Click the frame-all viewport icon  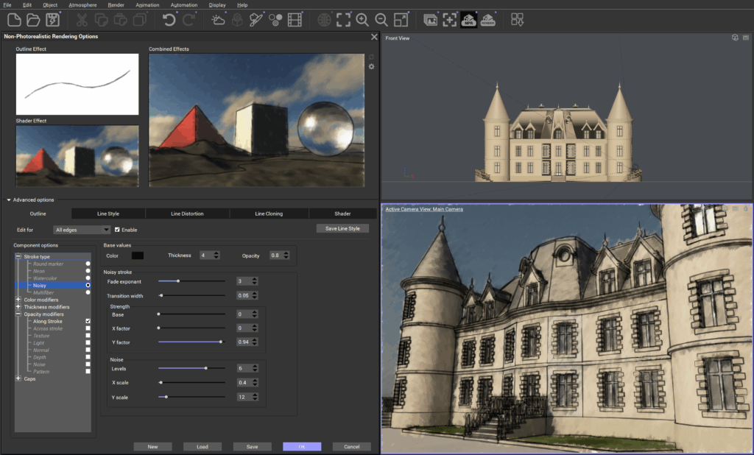343,20
